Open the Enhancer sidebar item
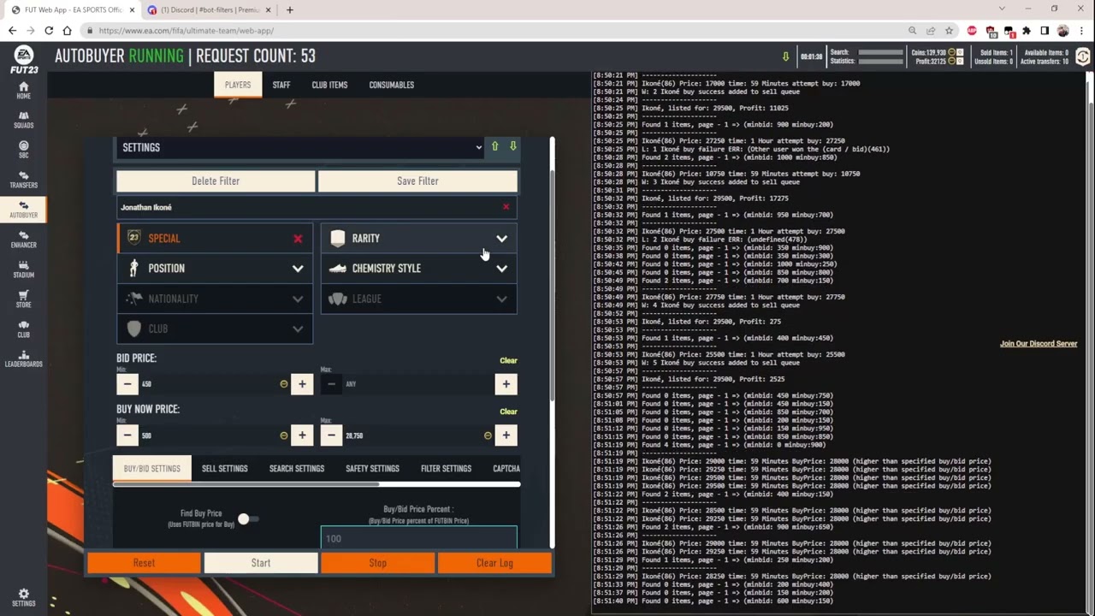Image resolution: width=1095 pixels, height=616 pixels. (x=23, y=240)
